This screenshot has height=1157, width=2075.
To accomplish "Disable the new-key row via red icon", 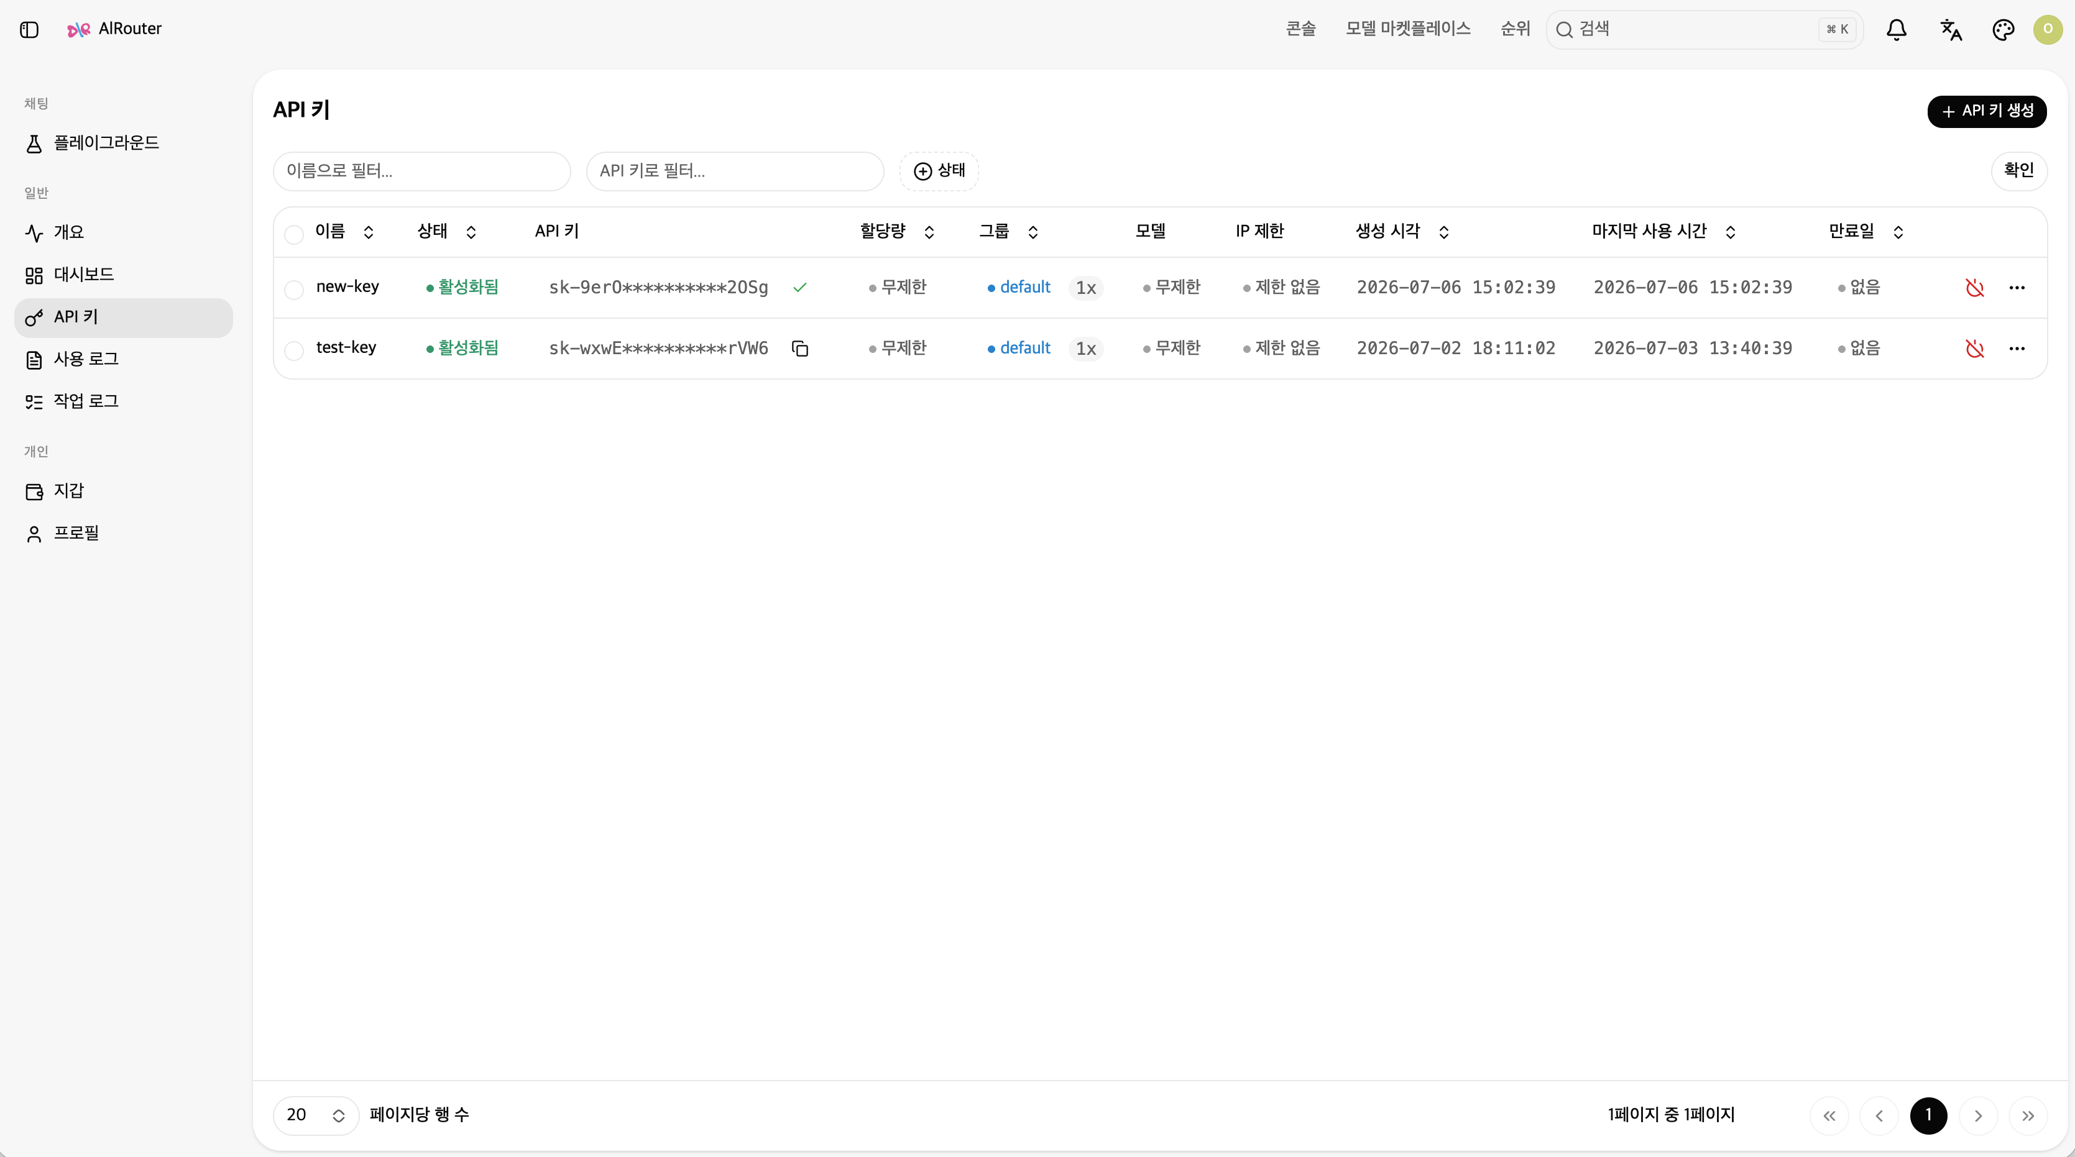I will pos(1974,288).
